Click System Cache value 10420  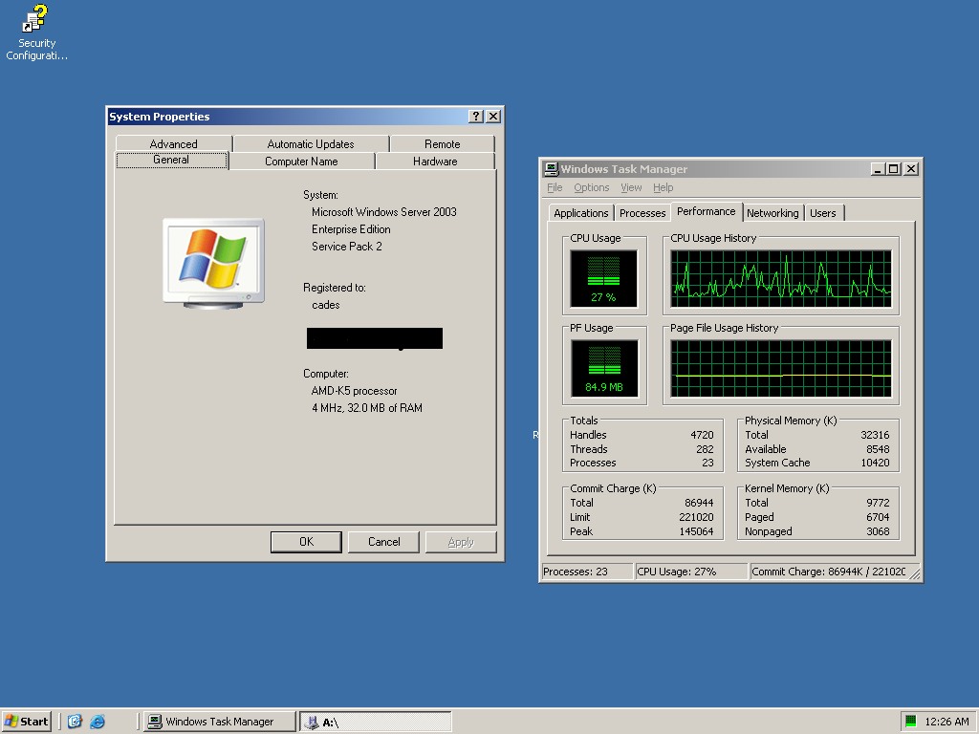click(875, 463)
